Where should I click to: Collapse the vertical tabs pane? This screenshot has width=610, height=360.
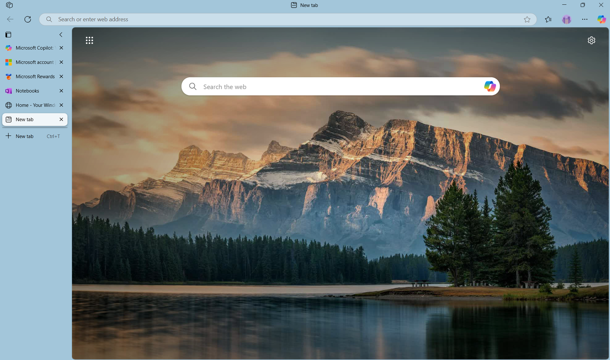point(61,35)
